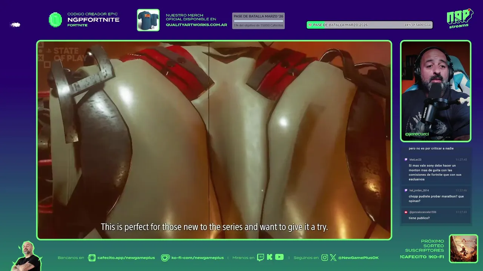This screenshot has height=271, width=483.
Task: Click the God of War giveaway thumbnail
Action: [x=463, y=248]
